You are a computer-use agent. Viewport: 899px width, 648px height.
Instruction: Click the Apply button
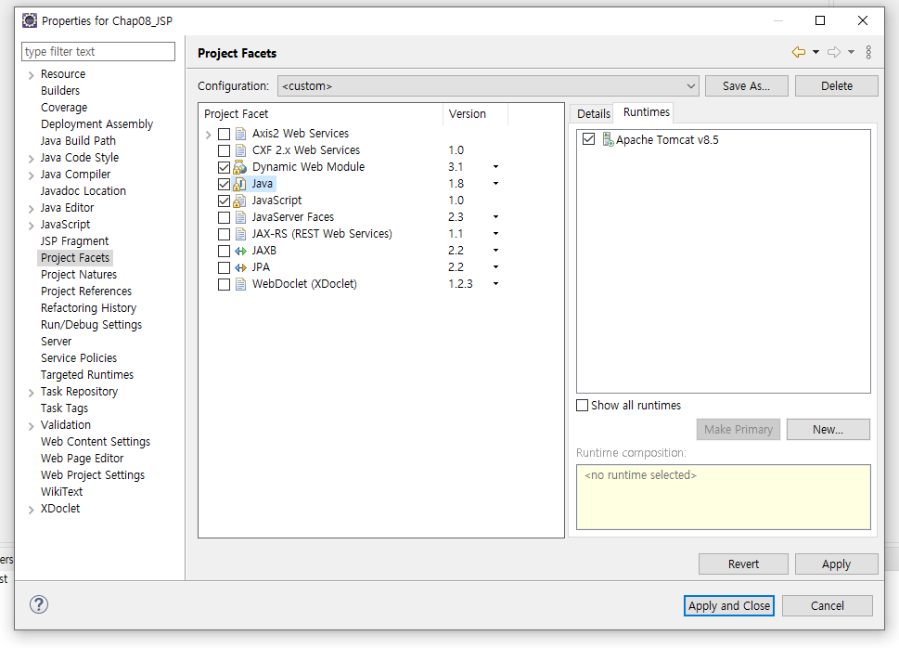click(837, 564)
